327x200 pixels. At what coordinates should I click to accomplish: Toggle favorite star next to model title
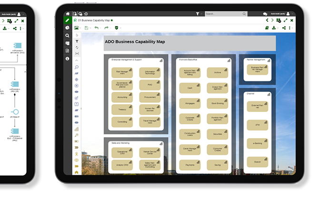112,21
